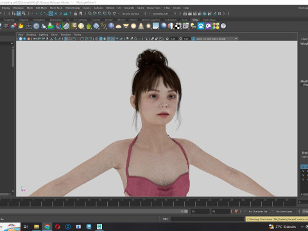Click the yellow warning message in command feedback

coord(277,219)
